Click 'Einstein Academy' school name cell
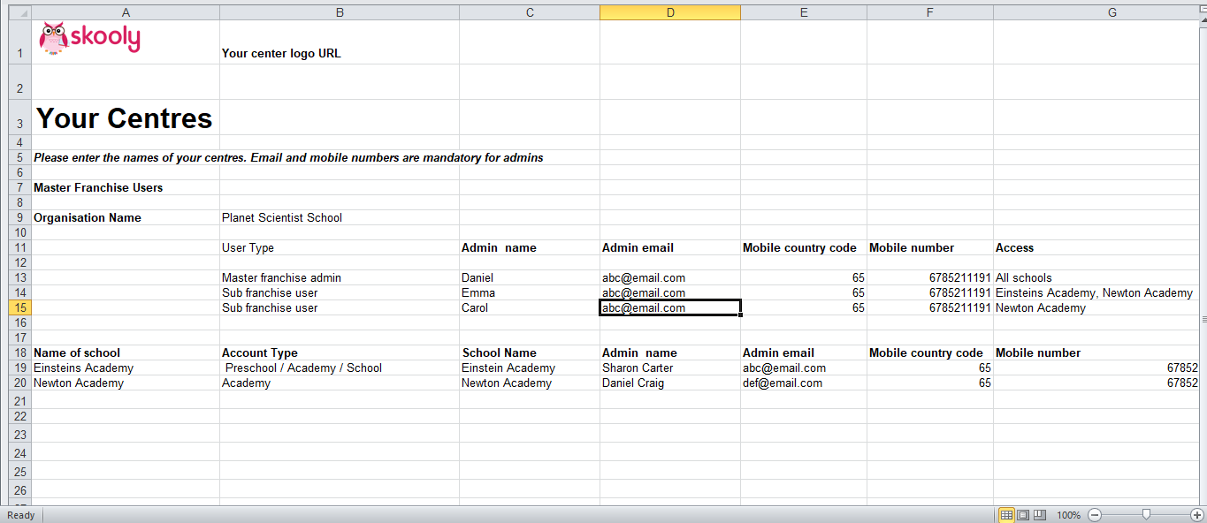This screenshot has height=523, width=1207. (x=530, y=368)
